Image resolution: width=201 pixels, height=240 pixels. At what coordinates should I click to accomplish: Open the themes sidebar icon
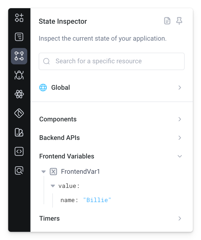pyautogui.click(x=19, y=132)
